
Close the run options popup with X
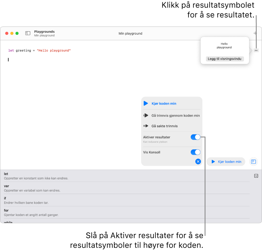198,161
